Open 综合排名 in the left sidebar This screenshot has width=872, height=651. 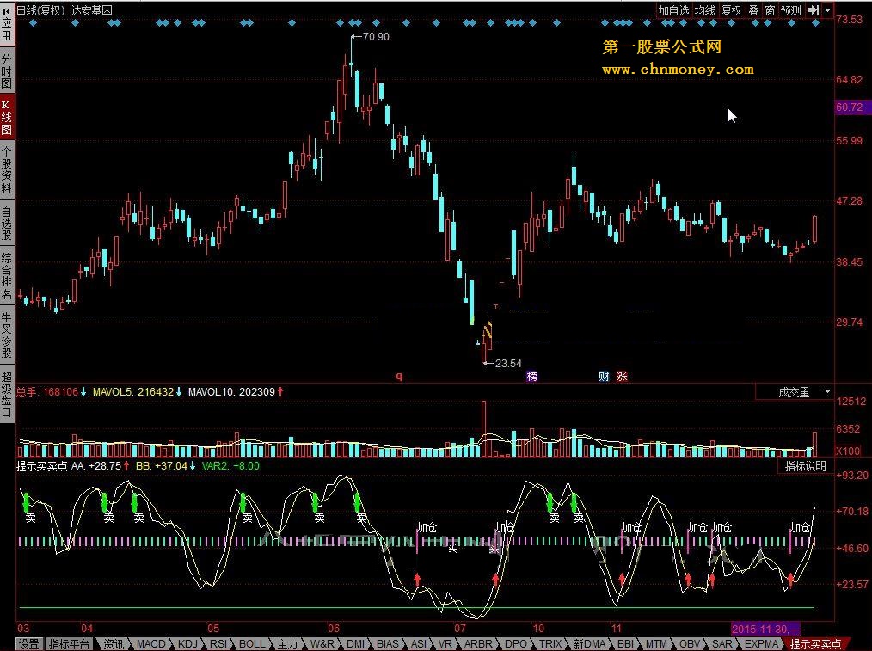(x=7, y=276)
